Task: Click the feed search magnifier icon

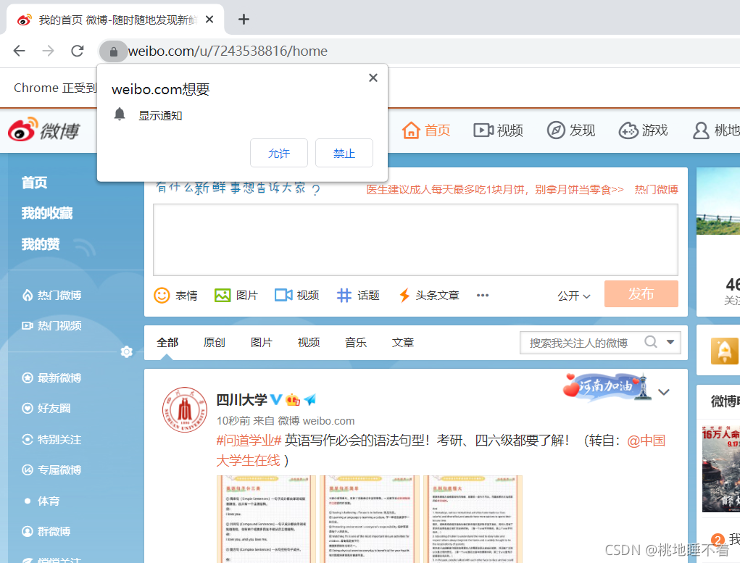Action: (x=651, y=342)
